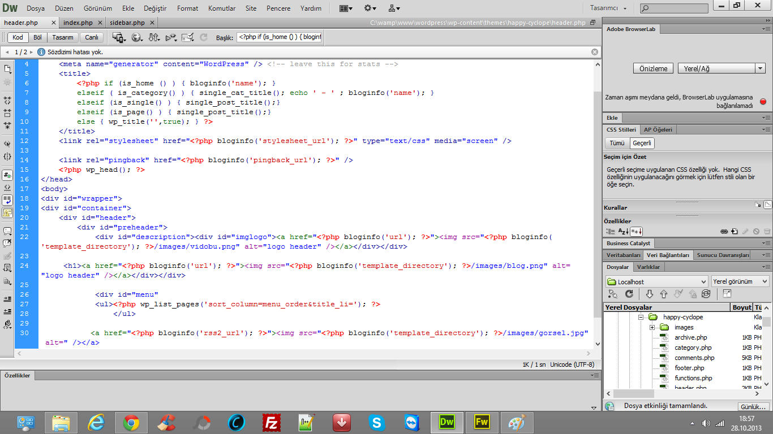Viewport: 773px width, 434px height.
Task: Show only set CSS properties
Action: (x=636, y=231)
